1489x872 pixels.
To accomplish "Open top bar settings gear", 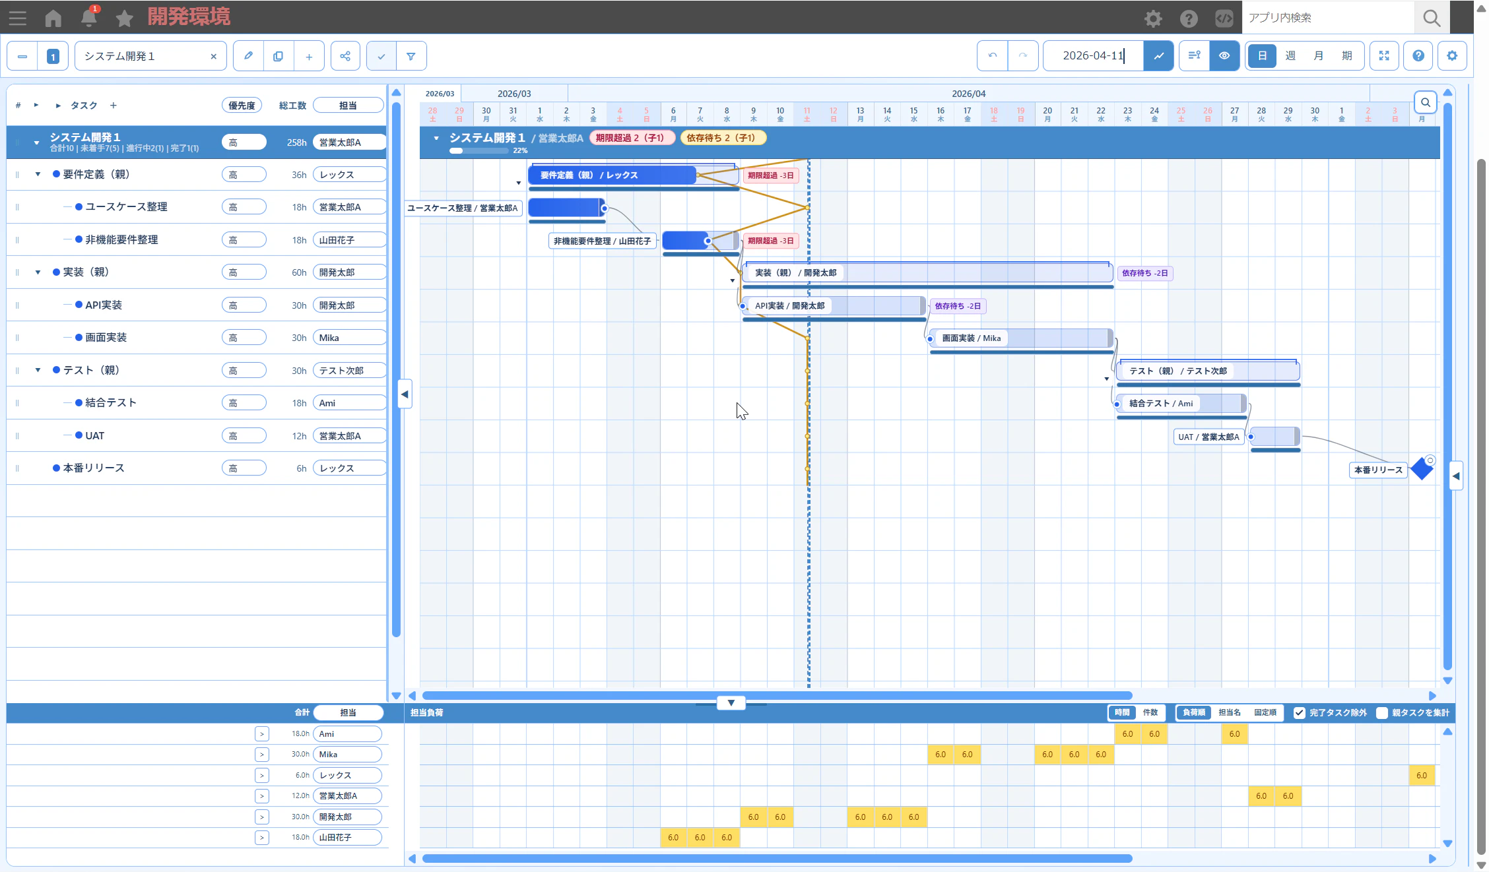I will (x=1153, y=18).
